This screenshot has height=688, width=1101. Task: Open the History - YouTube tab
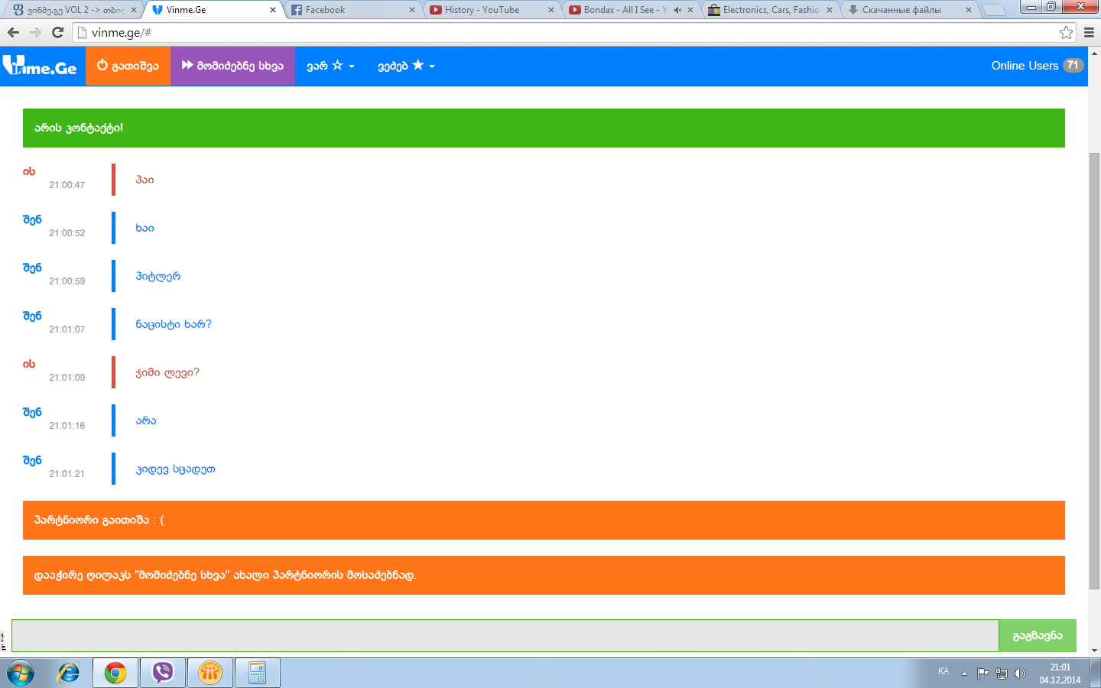(x=482, y=10)
